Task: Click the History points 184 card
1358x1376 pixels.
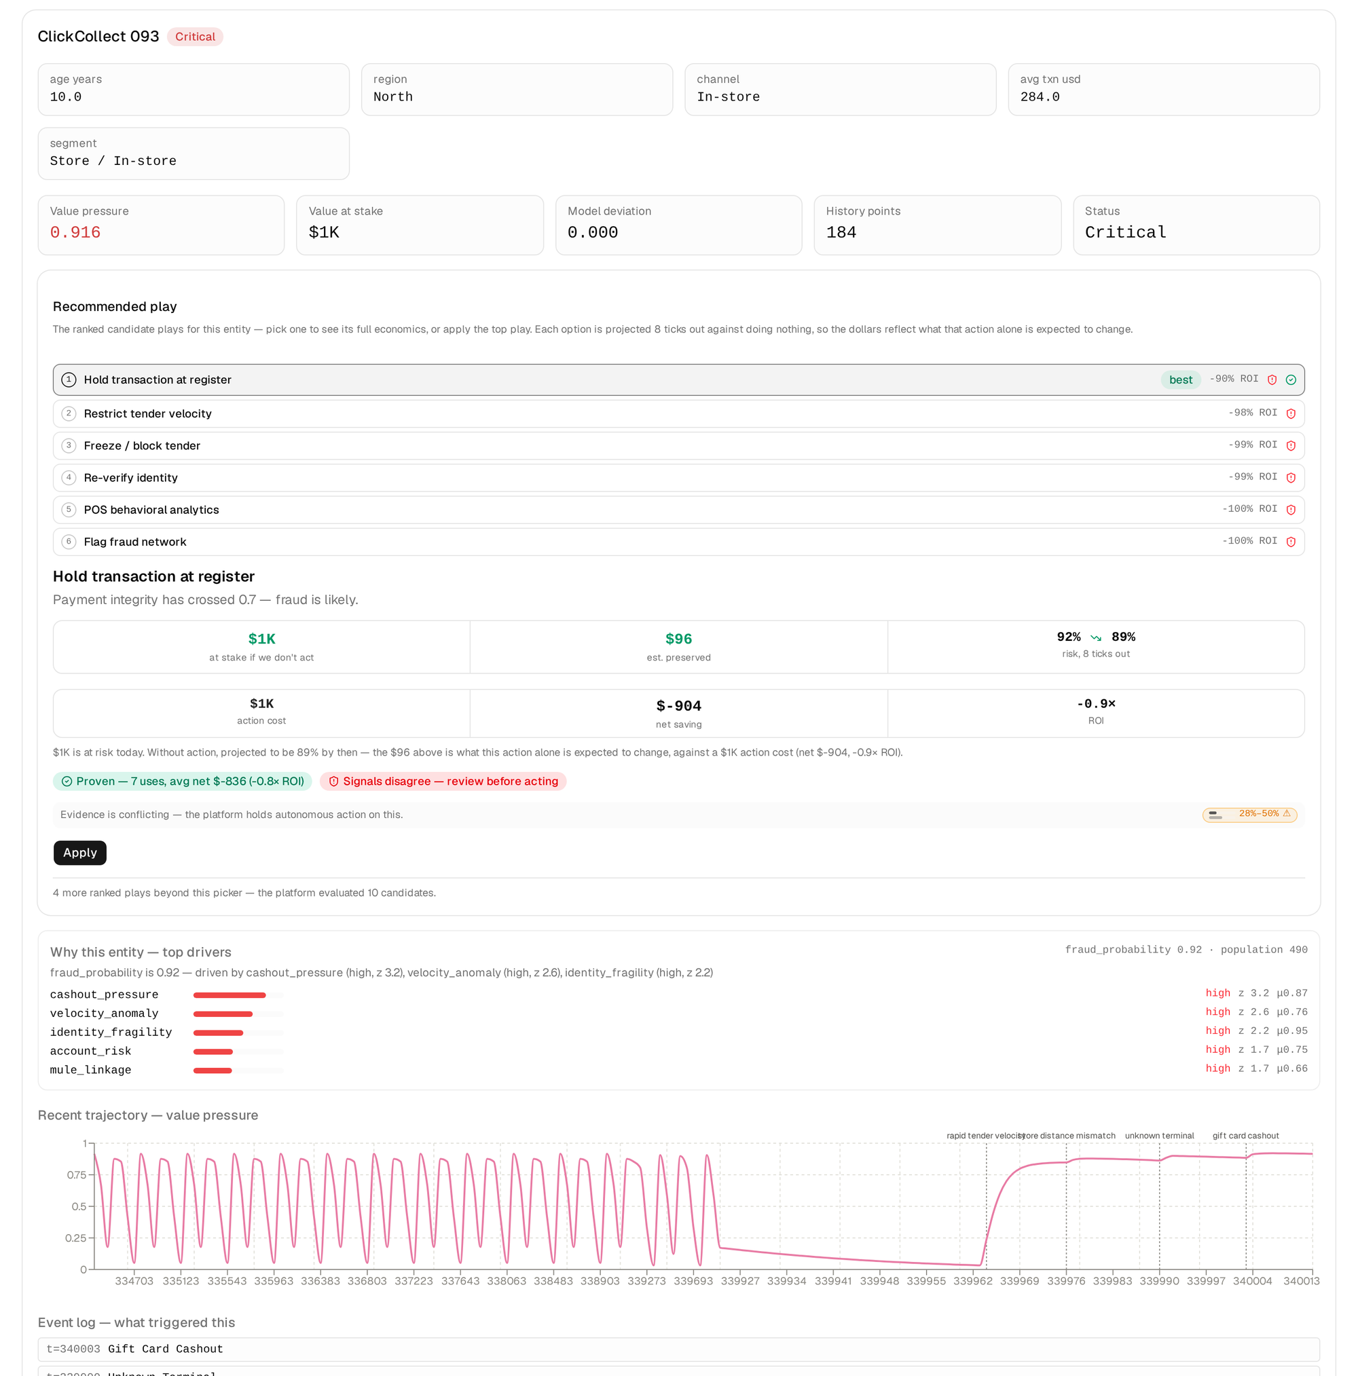Action: pos(937,225)
